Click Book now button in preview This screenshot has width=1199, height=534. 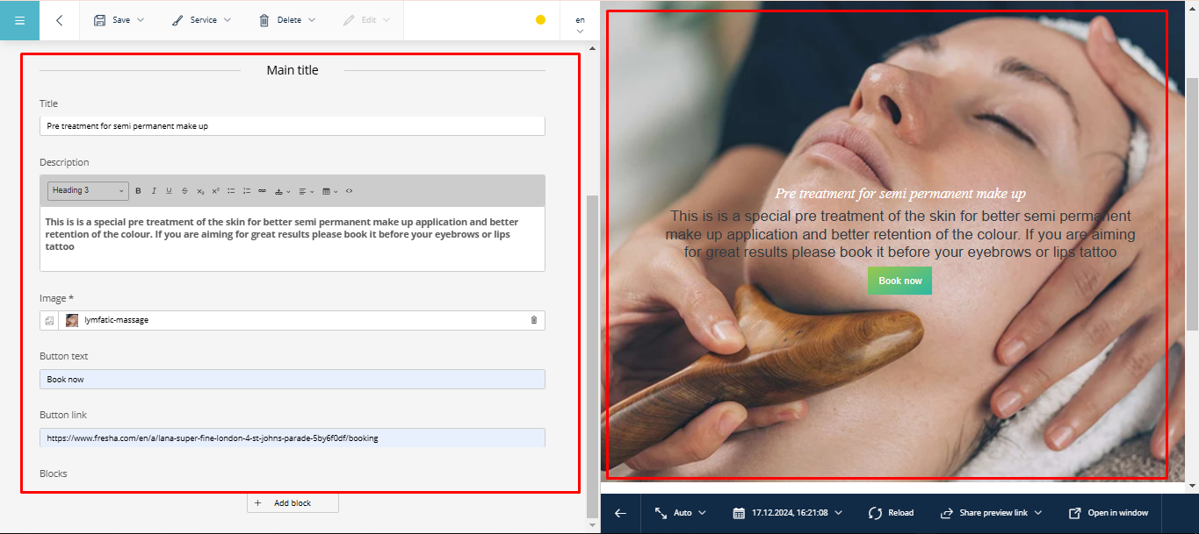tap(899, 281)
